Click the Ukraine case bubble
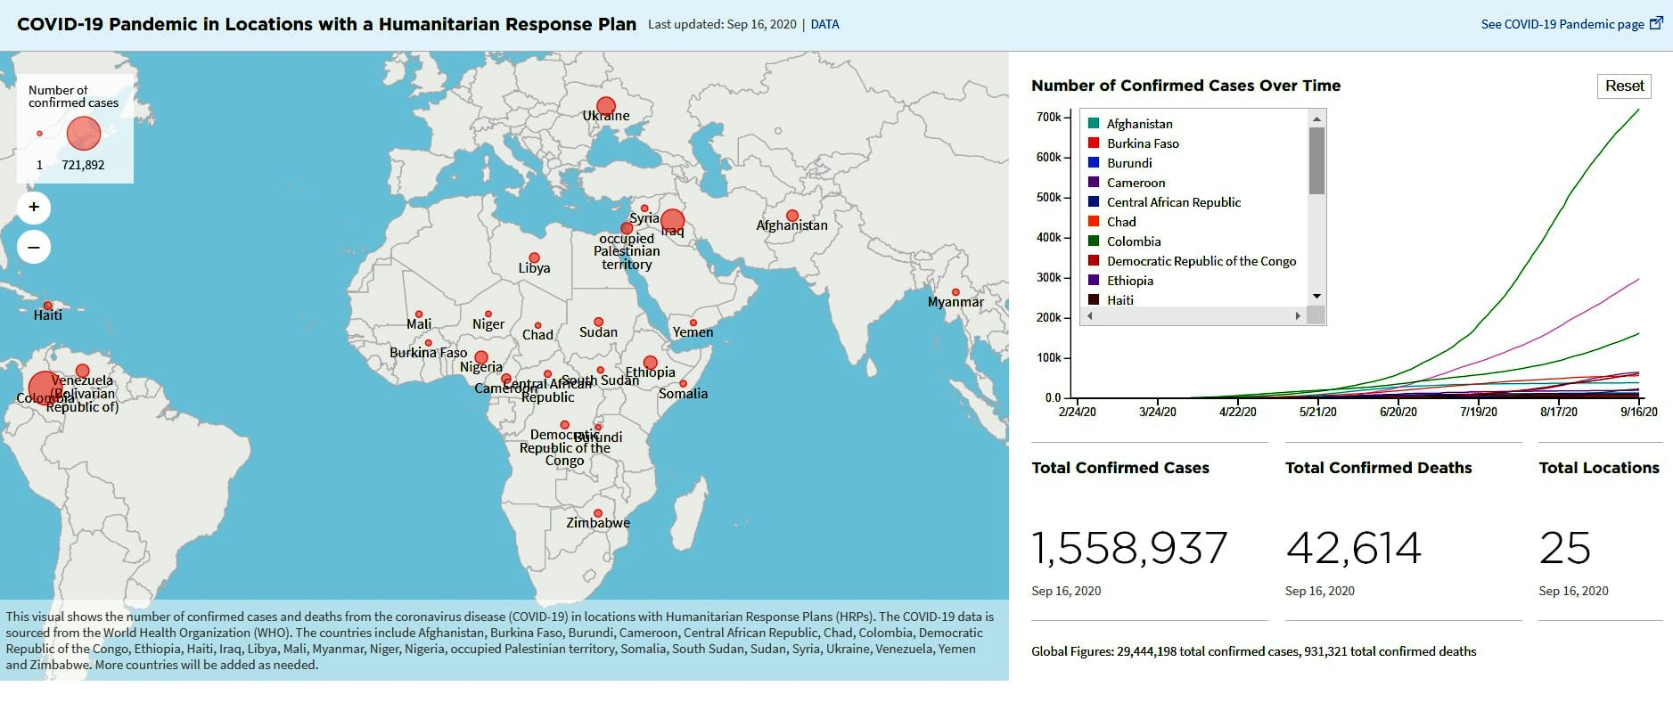 (606, 106)
